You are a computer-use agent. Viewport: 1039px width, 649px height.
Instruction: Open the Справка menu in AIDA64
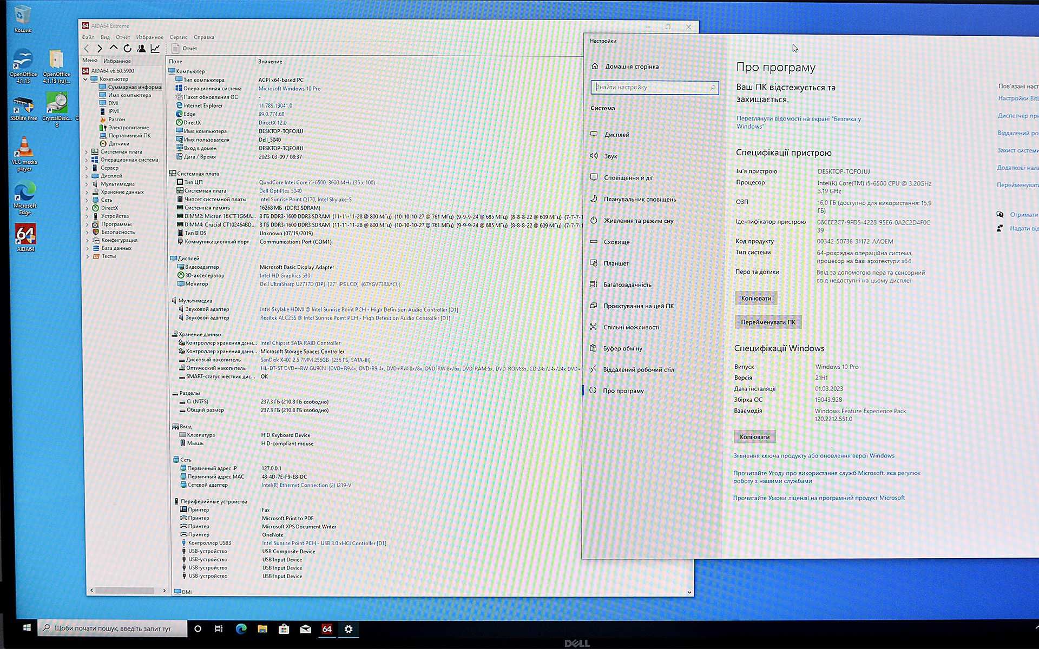coord(204,37)
